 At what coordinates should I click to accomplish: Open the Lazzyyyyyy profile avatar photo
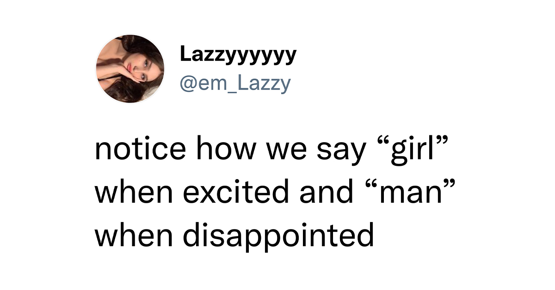coord(130,68)
